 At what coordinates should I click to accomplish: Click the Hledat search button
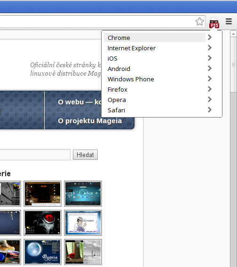[86, 155]
